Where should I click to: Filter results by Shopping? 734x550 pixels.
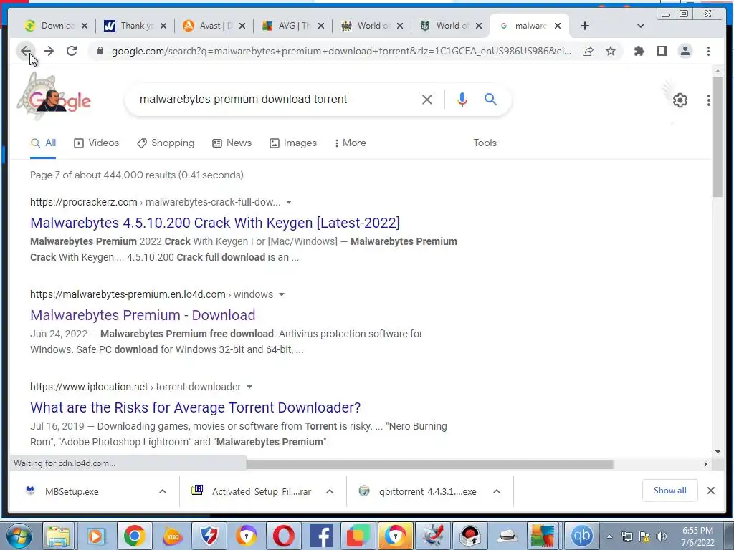point(166,143)
